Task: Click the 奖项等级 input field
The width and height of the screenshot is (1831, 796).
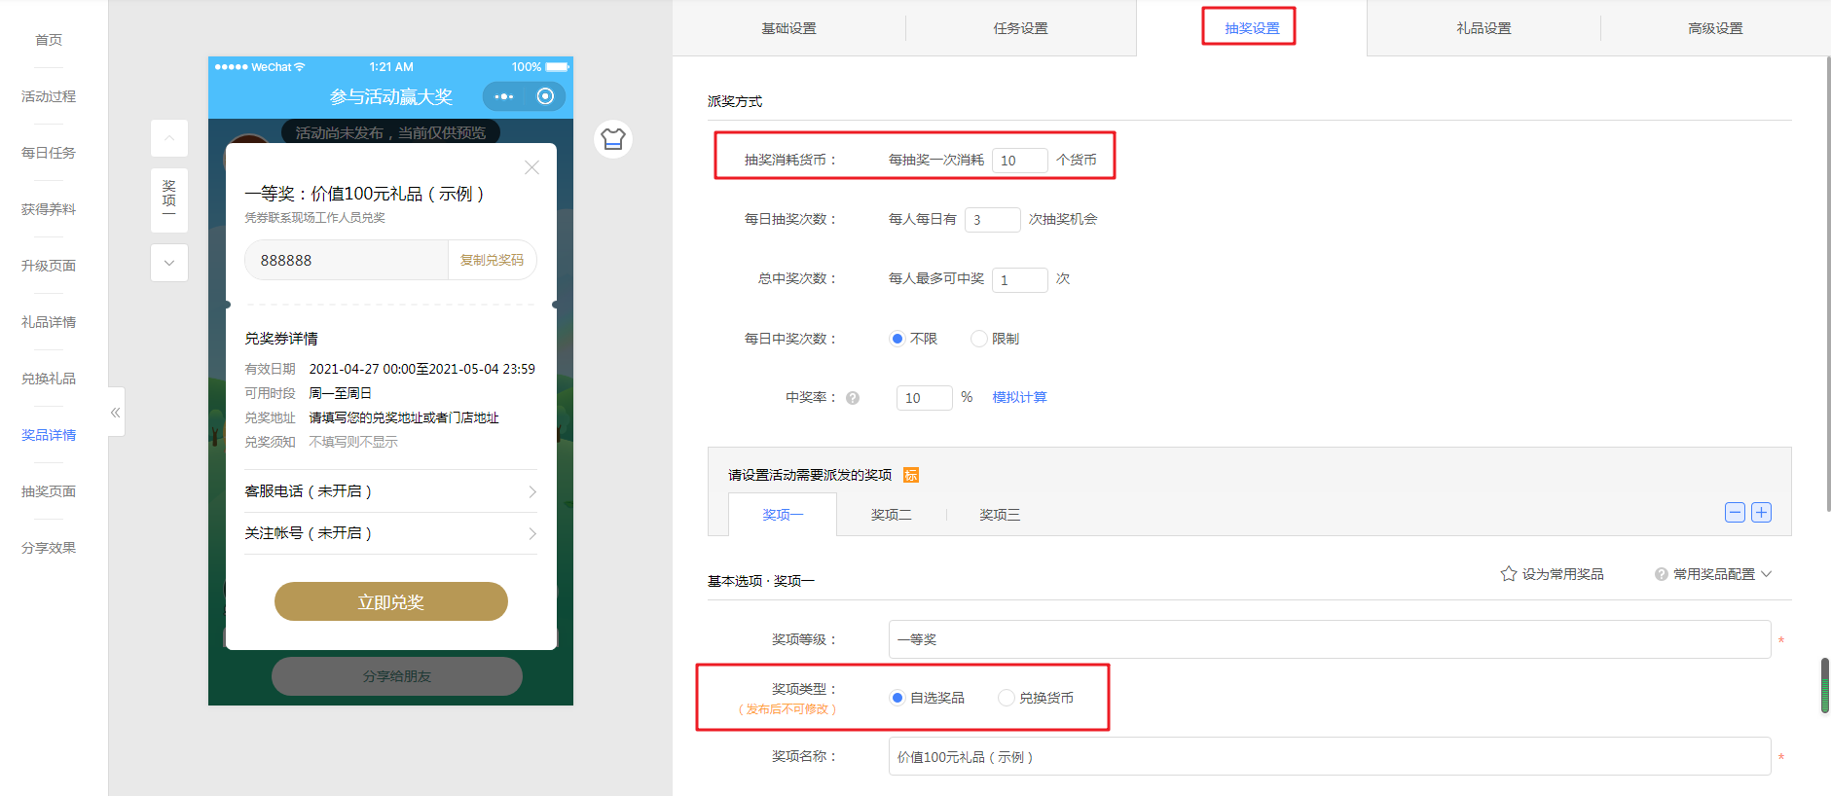Action: pos(1330,639)
